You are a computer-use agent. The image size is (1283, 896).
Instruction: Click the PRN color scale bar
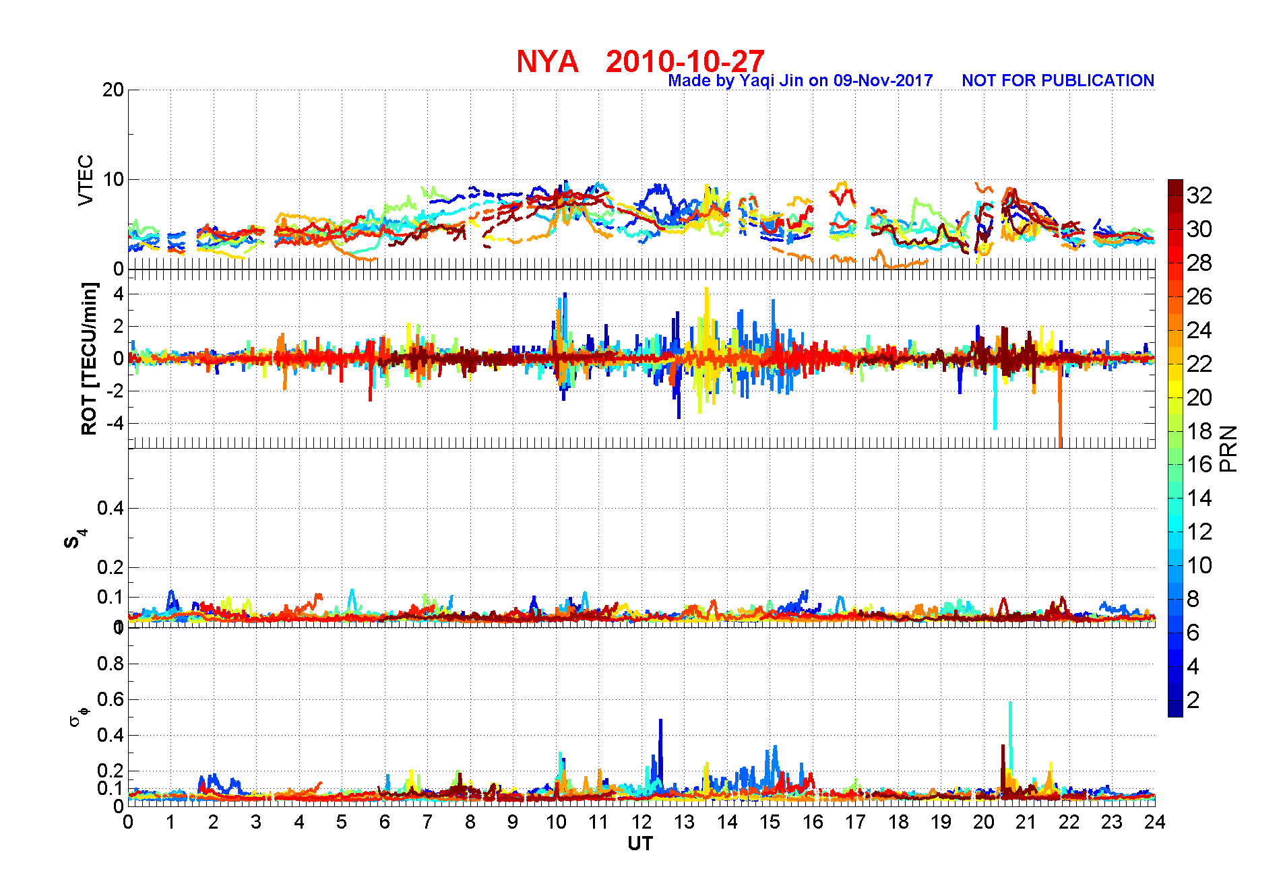coord(1175,448)
